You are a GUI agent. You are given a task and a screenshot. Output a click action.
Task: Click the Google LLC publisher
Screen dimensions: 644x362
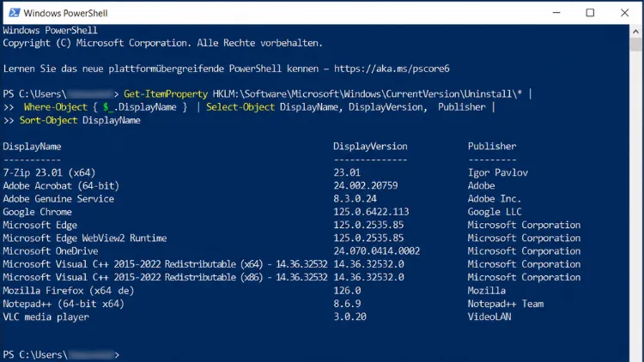[495, 212]
